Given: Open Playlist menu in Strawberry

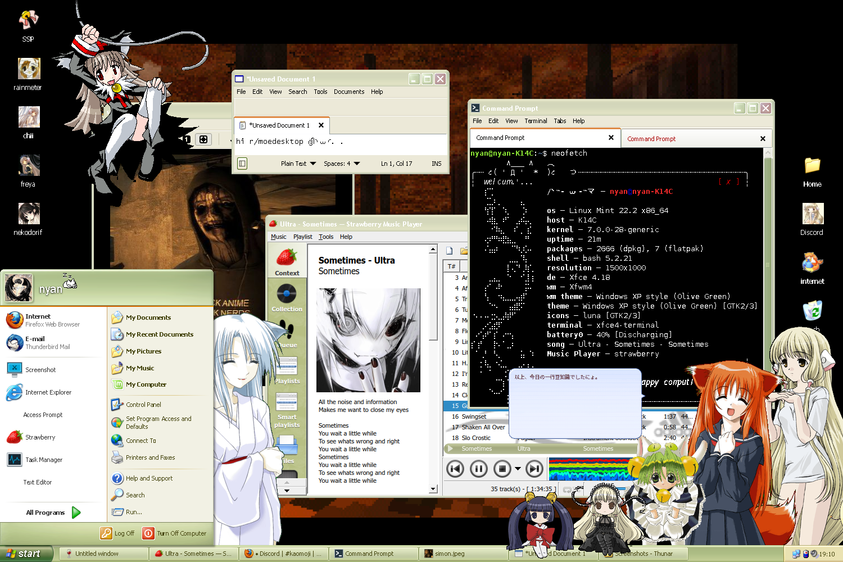Looking at the screenshot, I should pos(302,237).
